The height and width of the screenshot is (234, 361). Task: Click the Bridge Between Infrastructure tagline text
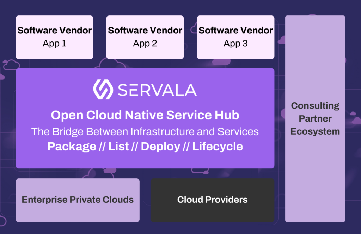pos(145,132)
